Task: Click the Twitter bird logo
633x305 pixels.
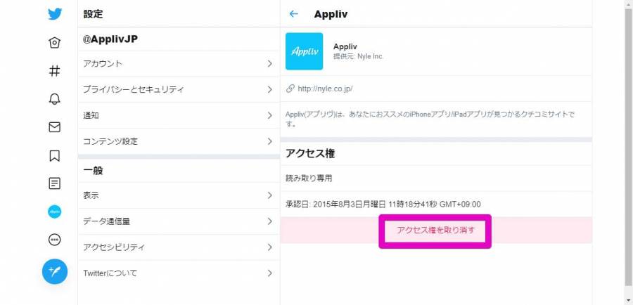Action: point(55,14)
